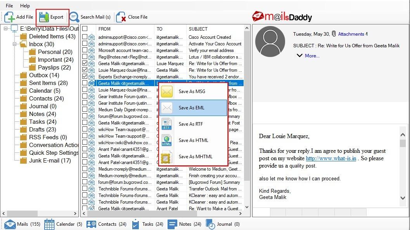Viewport: 410px width, 230px height.
Task: Check the Verify your email address checkbox
Action: [x=85, y=50]
